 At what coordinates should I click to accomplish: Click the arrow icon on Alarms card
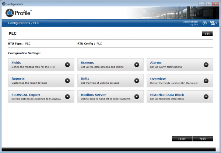point(206,65)
